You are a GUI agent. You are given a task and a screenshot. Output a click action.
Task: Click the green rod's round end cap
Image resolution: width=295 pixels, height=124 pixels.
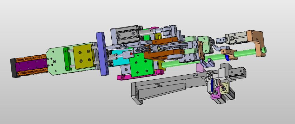(264, 50)
